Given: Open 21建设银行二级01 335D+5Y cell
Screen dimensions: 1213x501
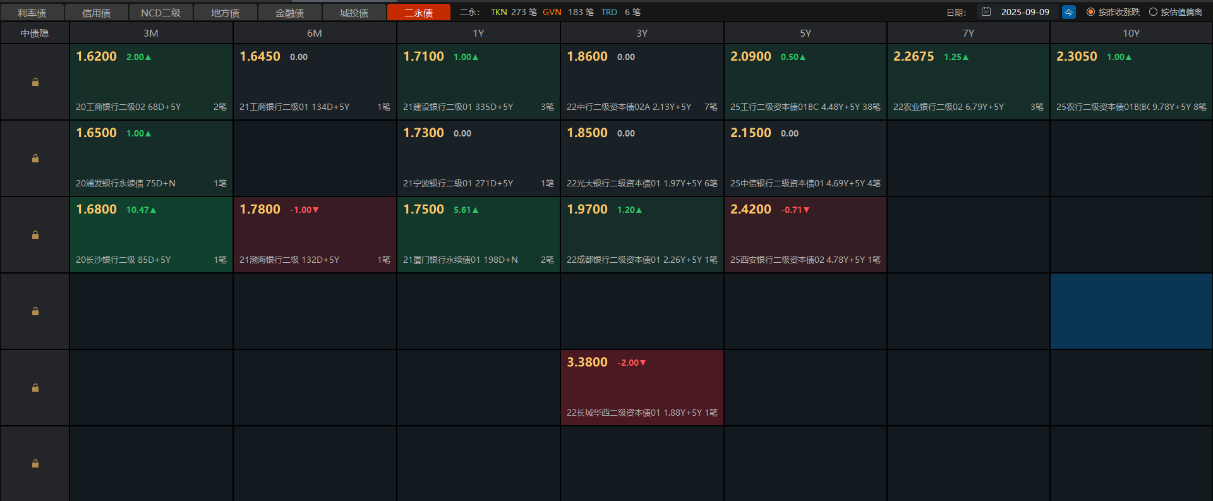Looking at the screenshot, I should coord(478,82).
